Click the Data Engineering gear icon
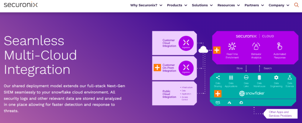This screenshot has width=302, height=123. (x=276, y=78)
